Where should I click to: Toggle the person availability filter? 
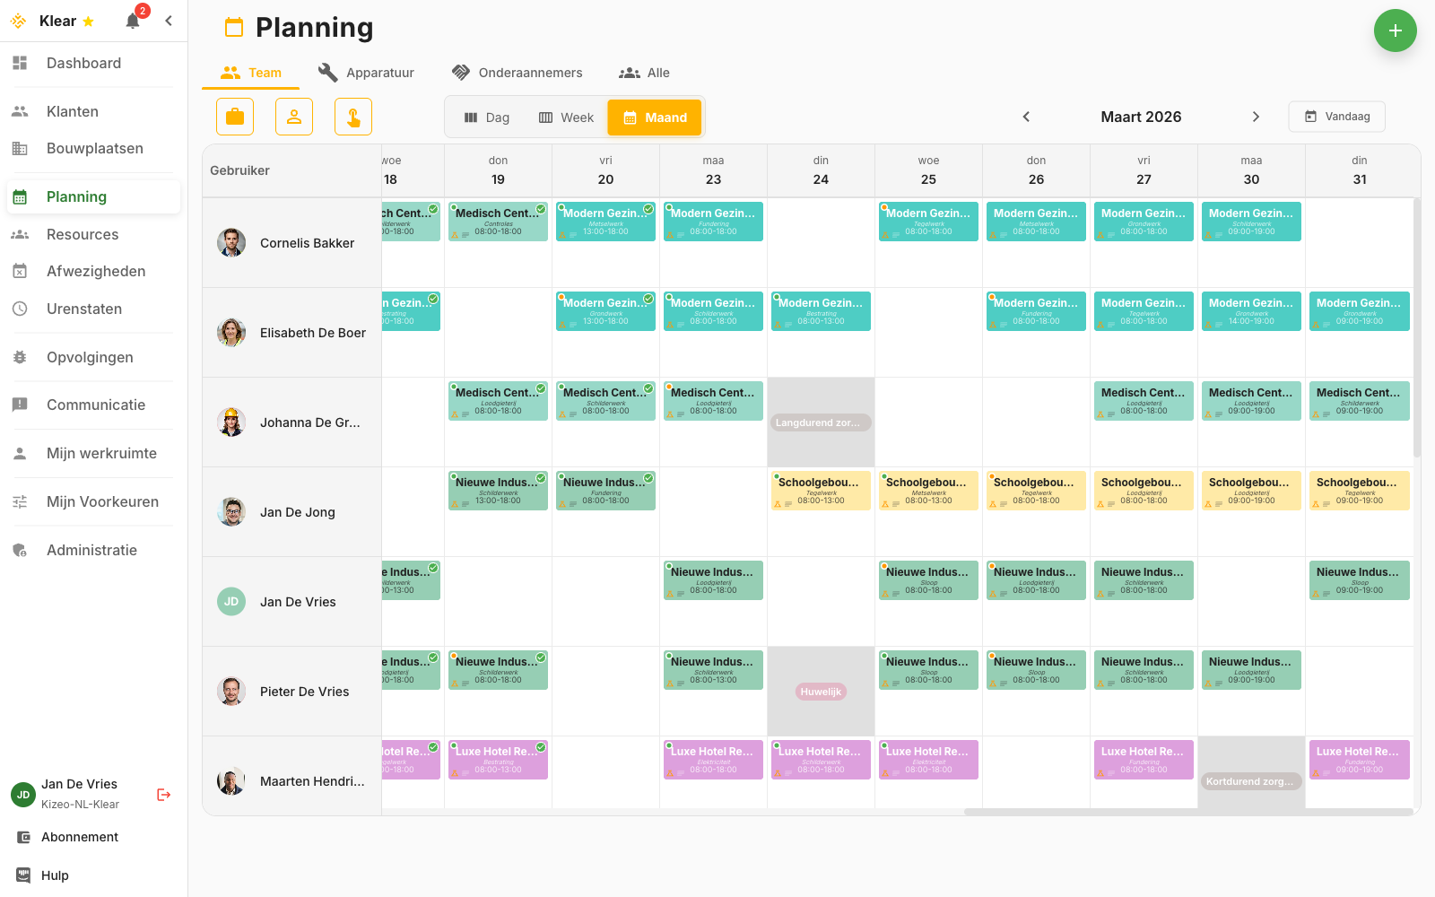click(x=293, y=117)
